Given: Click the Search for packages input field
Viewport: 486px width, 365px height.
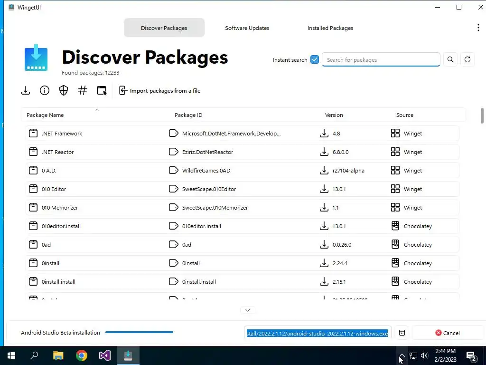Looking at the screenshot, I should coord(381,59).
